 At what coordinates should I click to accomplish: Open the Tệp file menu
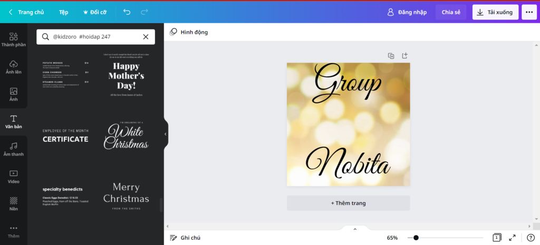[x=63, y=12]
